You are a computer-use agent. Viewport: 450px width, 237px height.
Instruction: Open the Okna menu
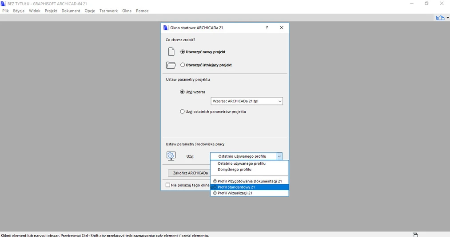pyautogui.click(x=127, y=11)
